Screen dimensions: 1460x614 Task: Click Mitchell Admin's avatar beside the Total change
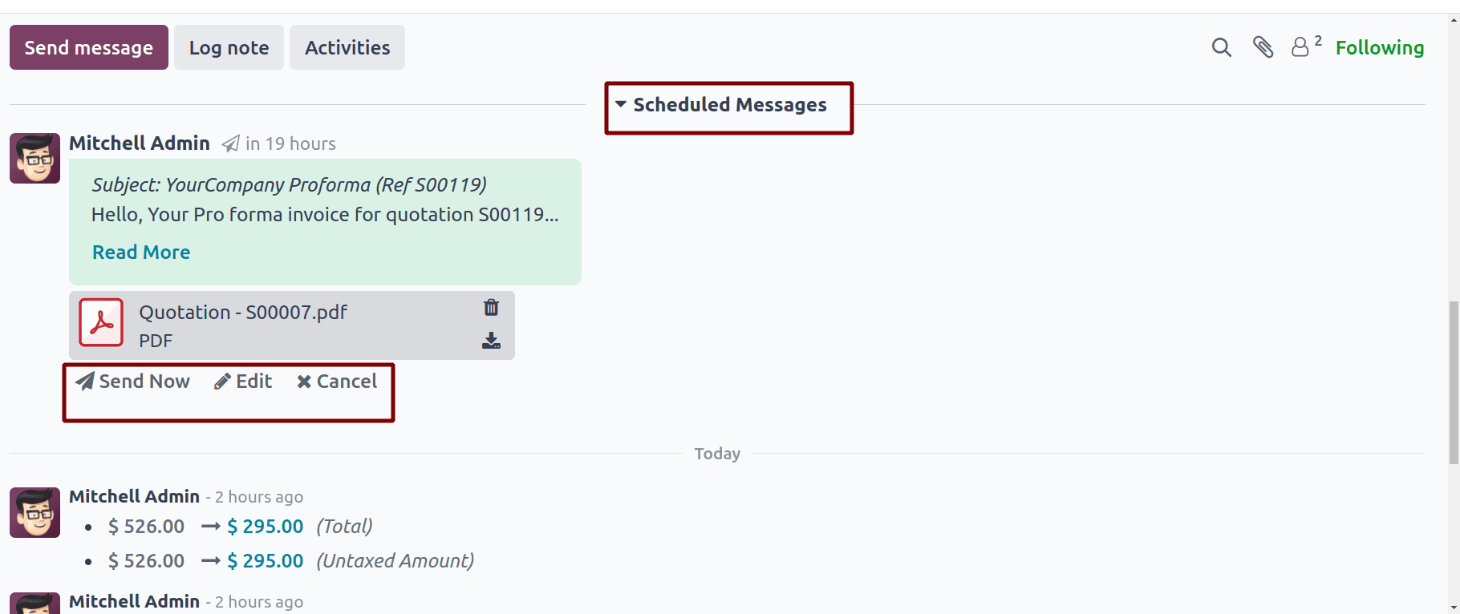pyautogui.click(x=34, y=512)
